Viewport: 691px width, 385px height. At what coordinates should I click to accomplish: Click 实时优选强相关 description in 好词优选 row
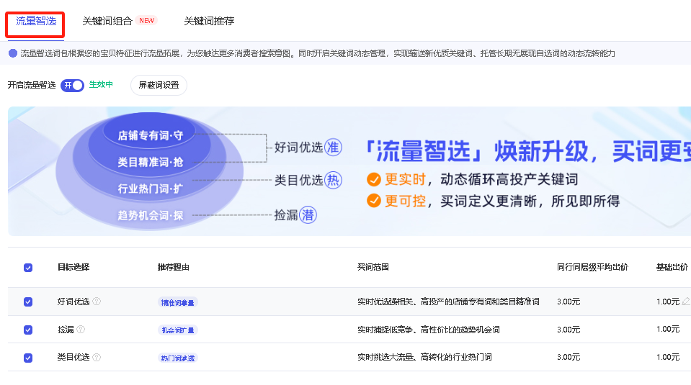coord(448,302)
